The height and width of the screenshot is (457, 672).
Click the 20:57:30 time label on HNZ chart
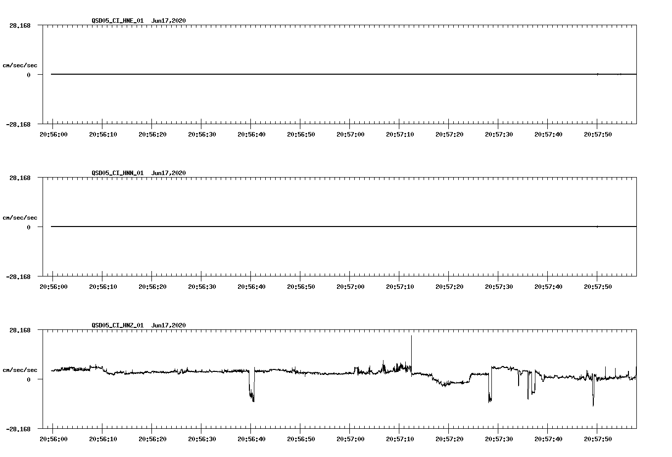499,439
